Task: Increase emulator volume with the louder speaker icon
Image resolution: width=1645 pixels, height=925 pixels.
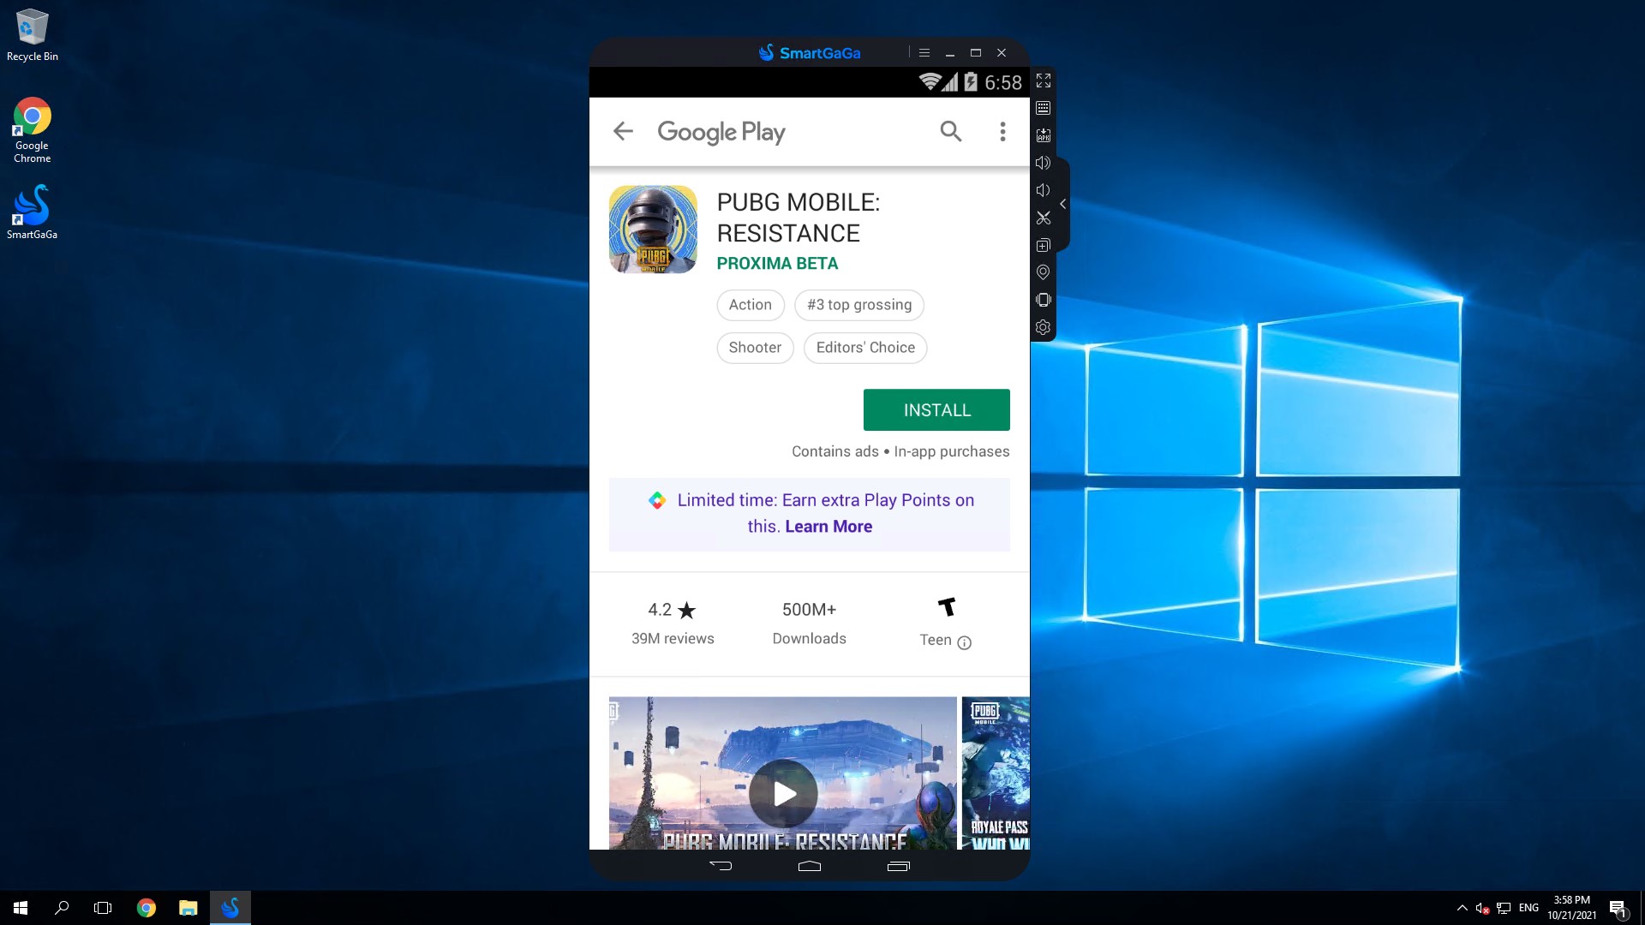Action: coord(1043,163)
